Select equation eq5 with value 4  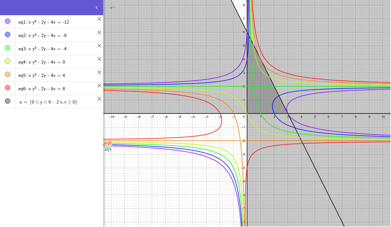[42, 75]
